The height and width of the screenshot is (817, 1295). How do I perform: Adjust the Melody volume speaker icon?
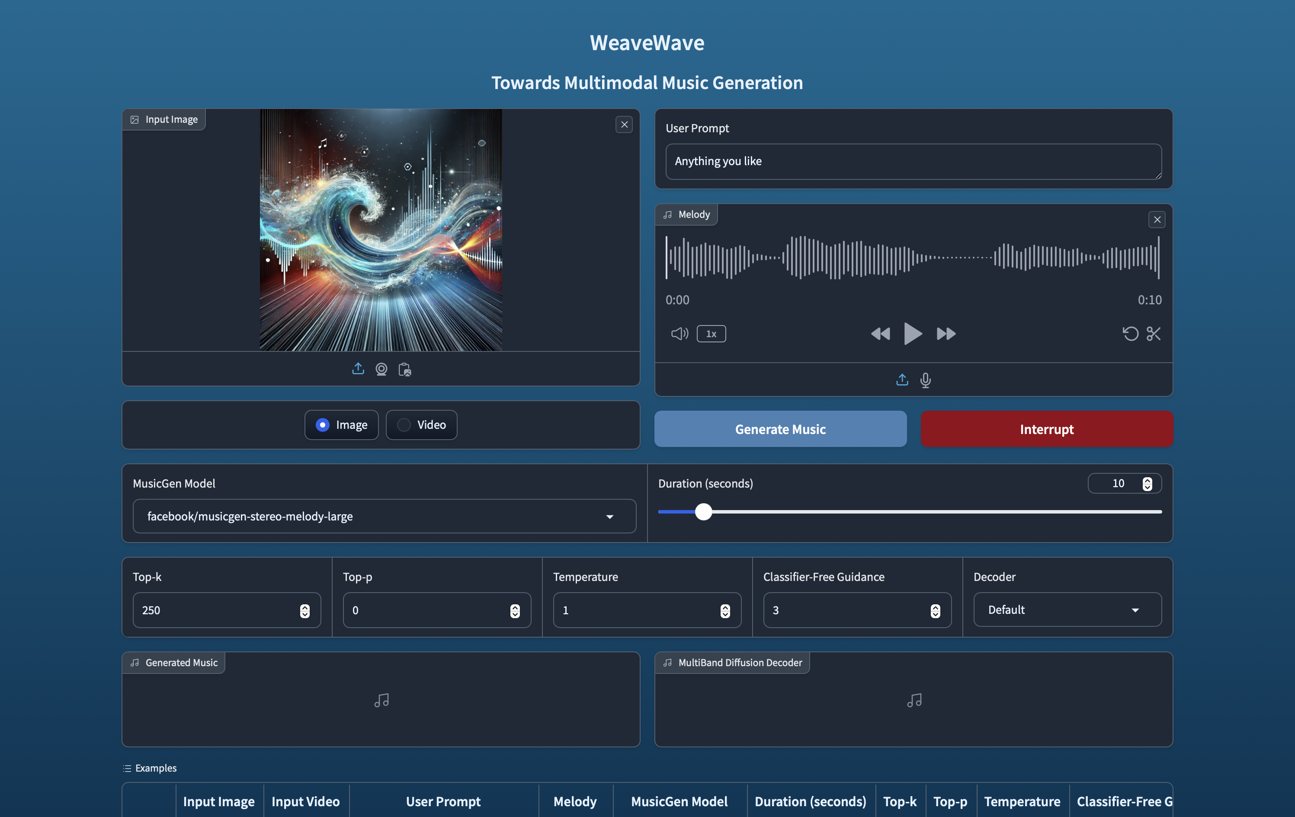tap(679, 334)
